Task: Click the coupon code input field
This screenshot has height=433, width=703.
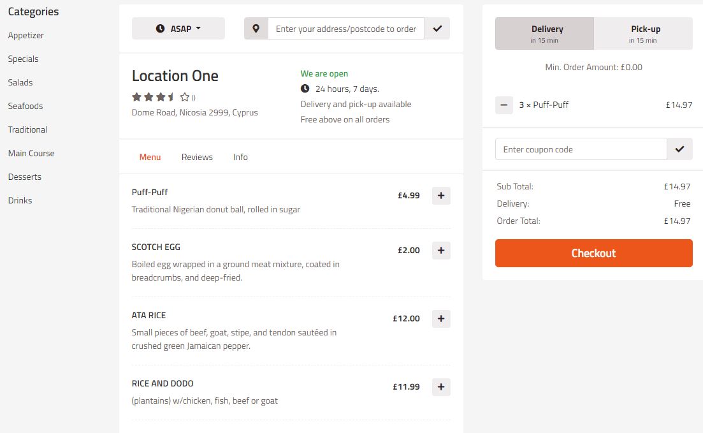Action: (581, 149)
